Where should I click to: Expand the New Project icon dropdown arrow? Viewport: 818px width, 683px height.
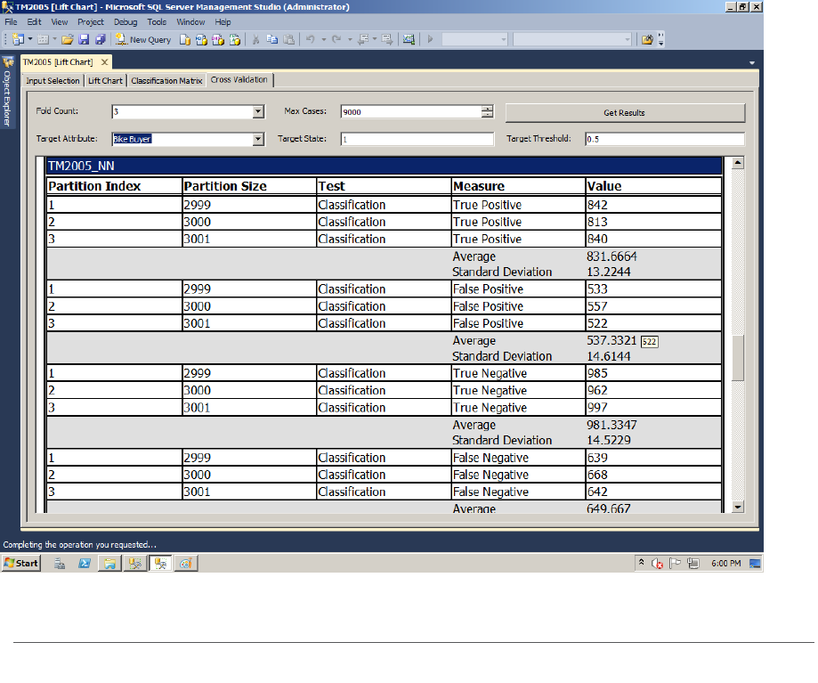[30, 39]
